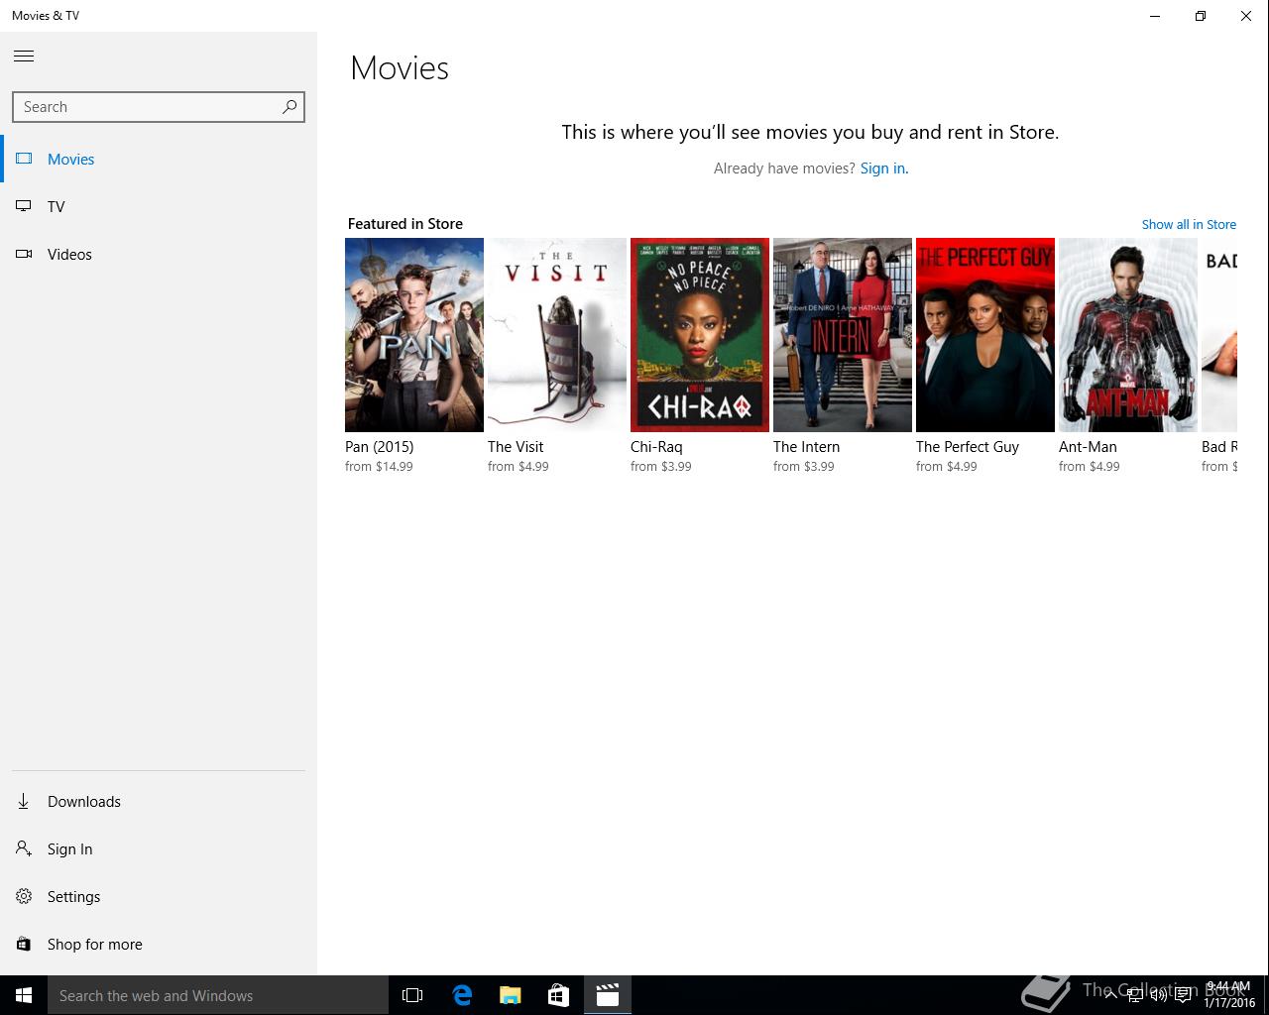Select The Perfect Guy title text

coord(968,447)
